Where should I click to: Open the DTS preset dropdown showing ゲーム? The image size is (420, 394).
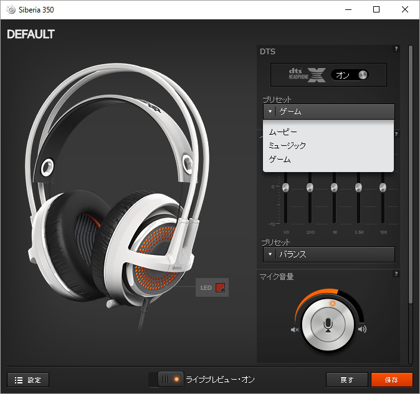coord(329,112)
